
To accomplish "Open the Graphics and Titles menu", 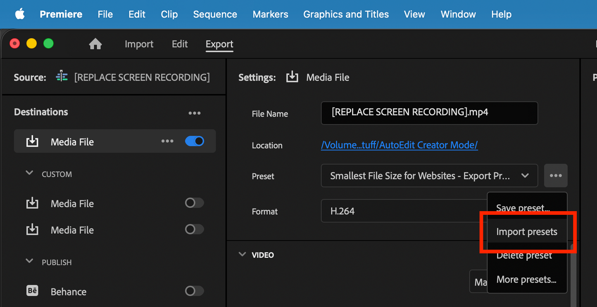I will tap(346, 14).
